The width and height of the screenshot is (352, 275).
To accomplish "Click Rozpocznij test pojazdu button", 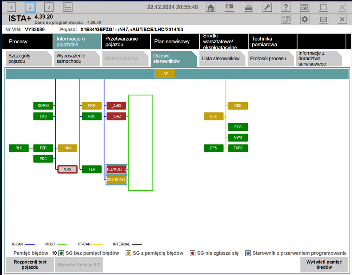I will click(30, 264).
